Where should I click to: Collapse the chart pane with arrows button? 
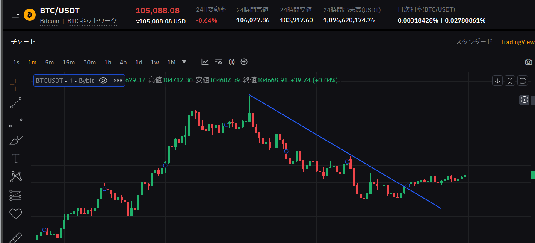(510, 80)
